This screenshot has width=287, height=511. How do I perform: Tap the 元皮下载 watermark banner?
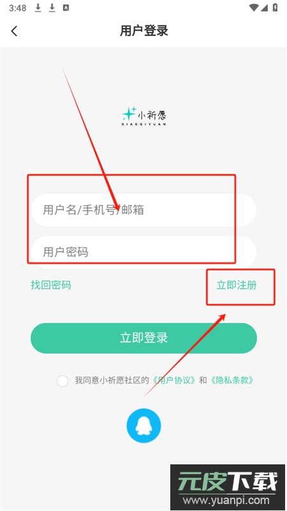pos(228,487)
